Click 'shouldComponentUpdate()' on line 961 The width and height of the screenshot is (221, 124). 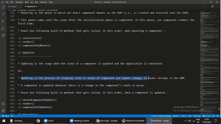pyautogui.click(x=39, y=100)
